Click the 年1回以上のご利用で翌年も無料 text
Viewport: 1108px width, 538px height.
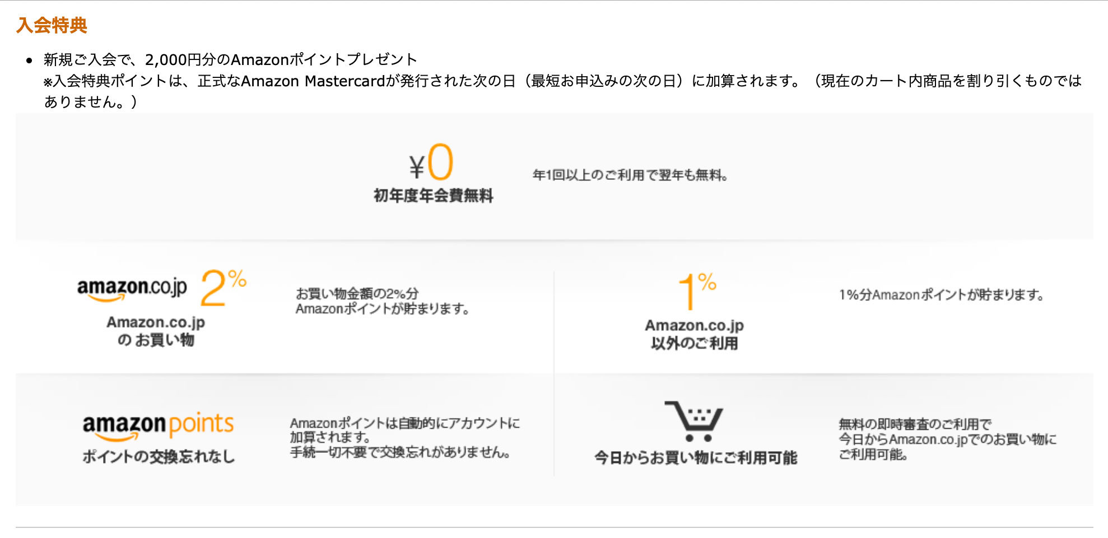point(630,175)
